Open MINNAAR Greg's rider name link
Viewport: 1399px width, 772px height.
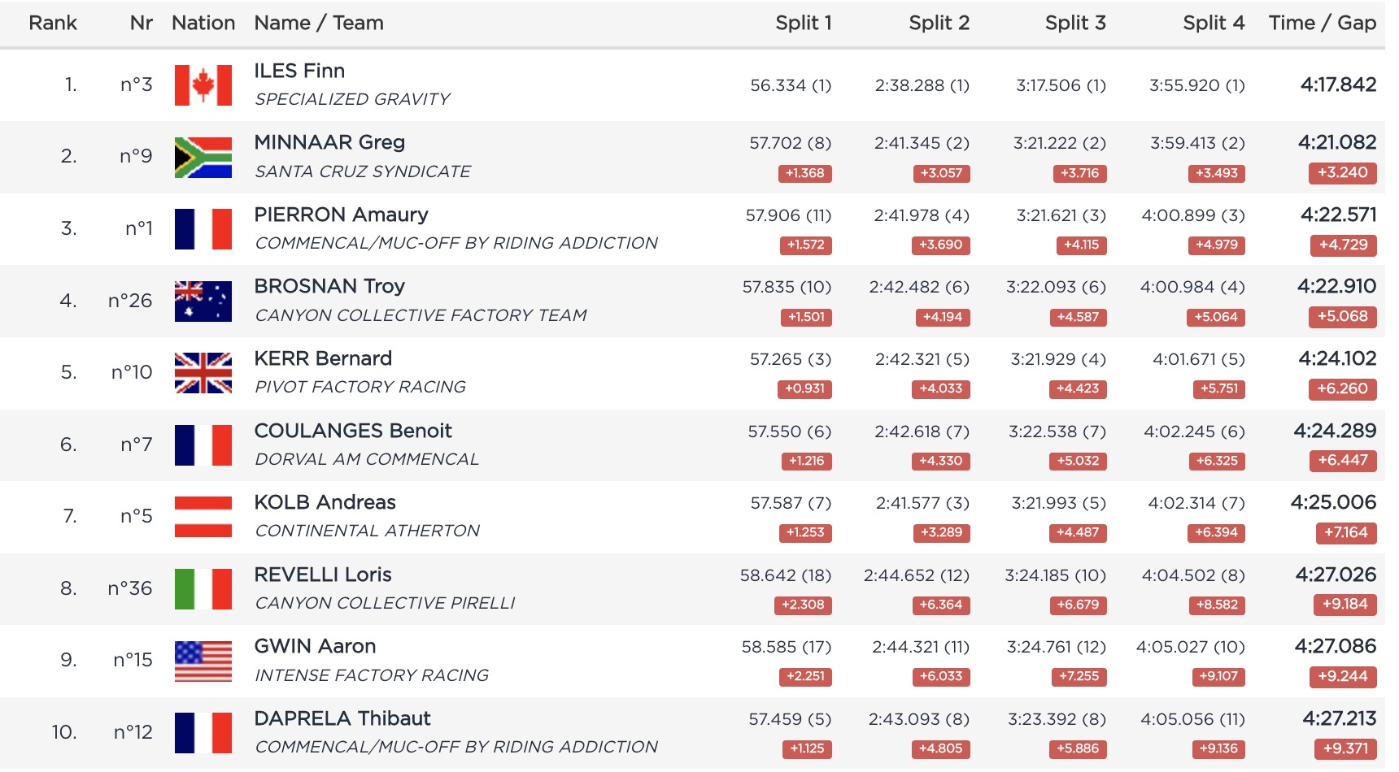(x=329, y=142)
